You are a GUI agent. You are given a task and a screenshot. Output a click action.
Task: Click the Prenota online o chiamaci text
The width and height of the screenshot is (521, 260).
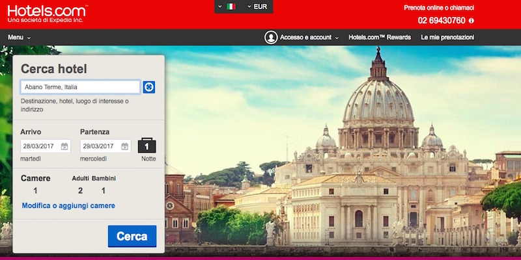[439, 8]
